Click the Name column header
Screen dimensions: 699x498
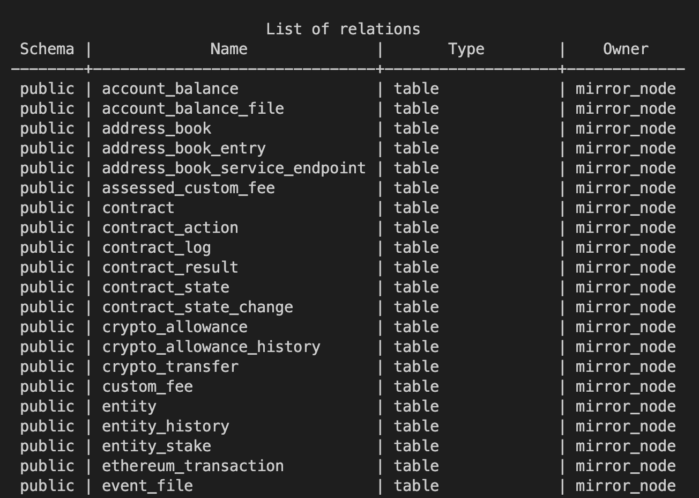(x=229, y=49)
